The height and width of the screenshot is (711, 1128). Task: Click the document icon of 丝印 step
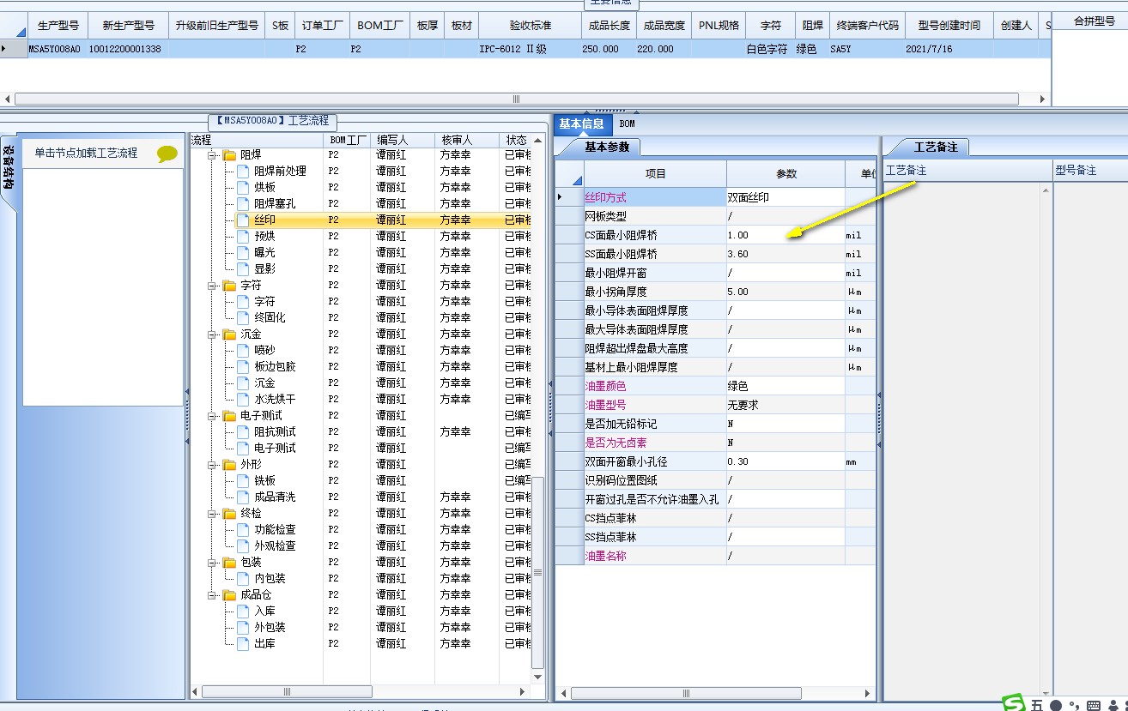pos(243,220)
